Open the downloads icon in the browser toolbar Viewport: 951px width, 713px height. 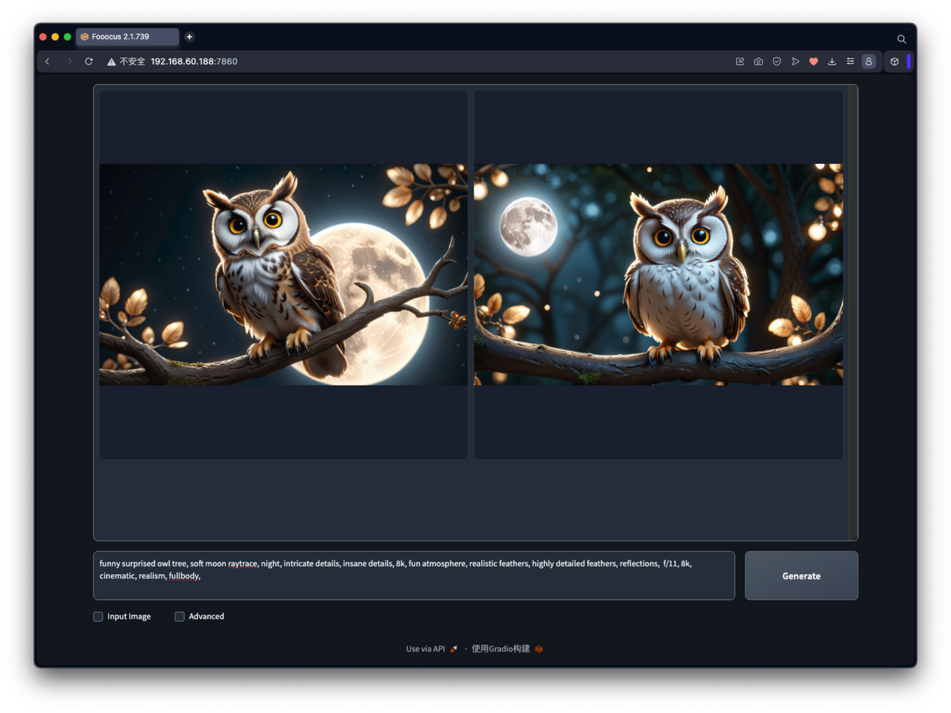[x=831, y=61]
